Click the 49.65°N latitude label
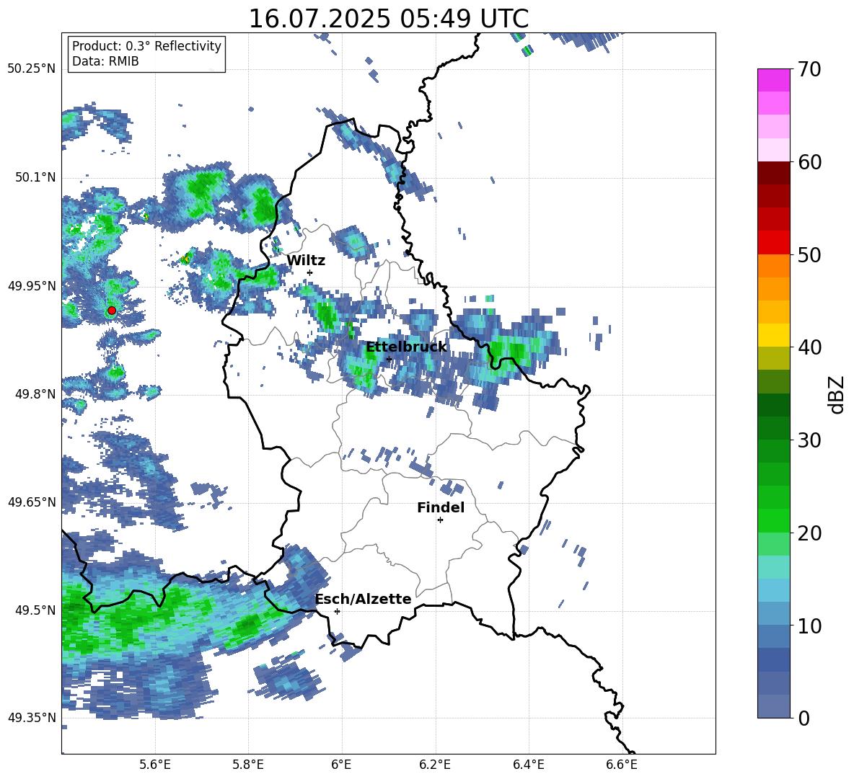Viewport: 854px width, 779px height. (x=32, y=502)
